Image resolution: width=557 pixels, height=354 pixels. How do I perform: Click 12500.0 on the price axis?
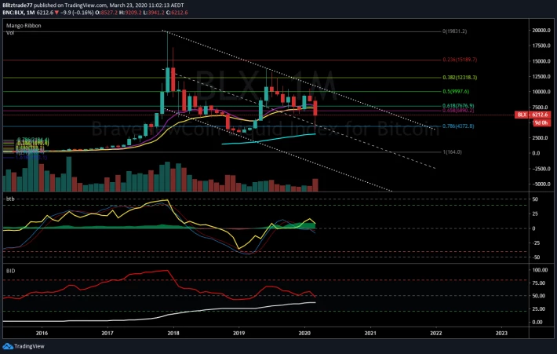click(x=541, y=76)
